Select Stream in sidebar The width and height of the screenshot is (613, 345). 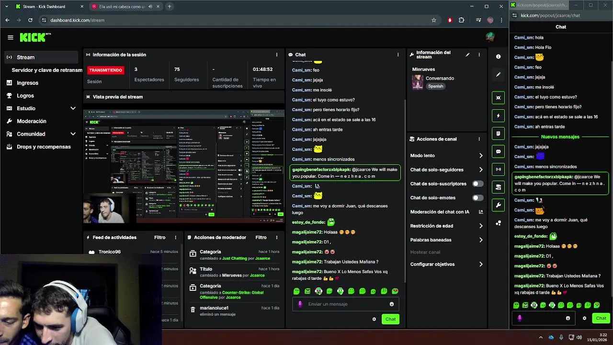tap(41, 57)
